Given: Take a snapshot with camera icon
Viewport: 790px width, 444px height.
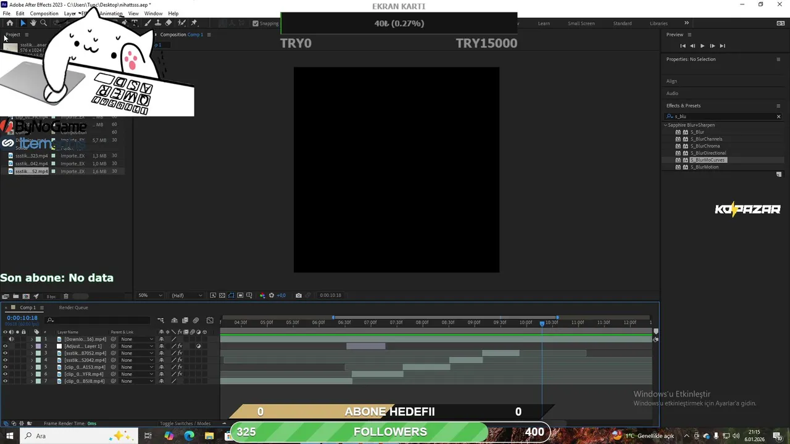Looking at the screenshot, I should tap(299, 295).
